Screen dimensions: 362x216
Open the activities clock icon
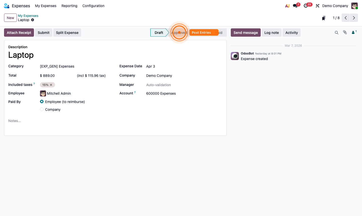click(x=306, y=6)
